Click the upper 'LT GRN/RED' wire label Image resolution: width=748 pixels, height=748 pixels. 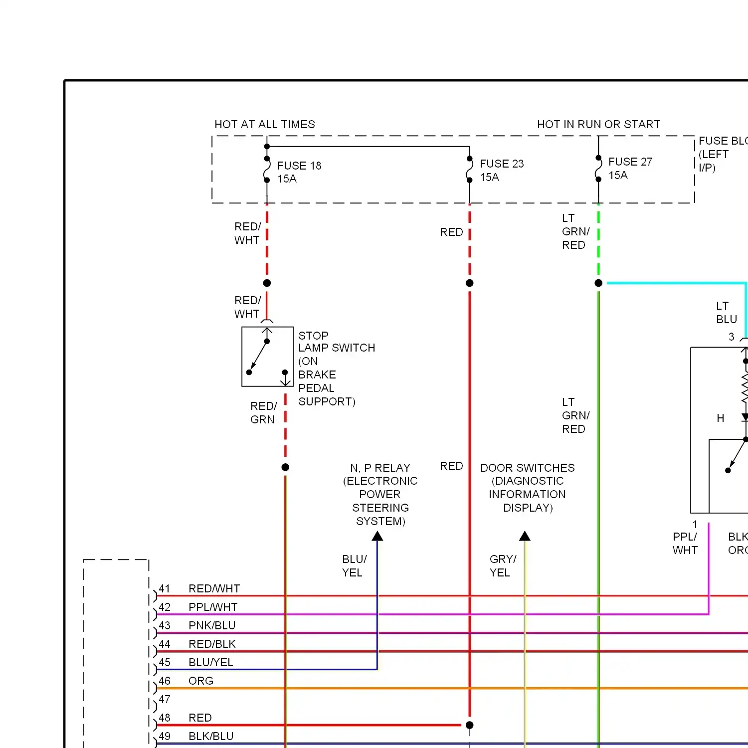575,231
